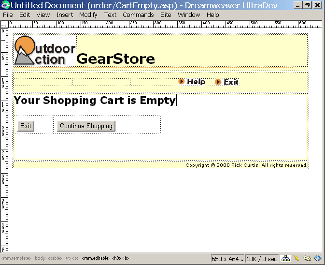Image resolution: width=325 pixels, height=265 pixels.
Task: Select the <h3> tag in tag selector
Action: tap(116, 259)
